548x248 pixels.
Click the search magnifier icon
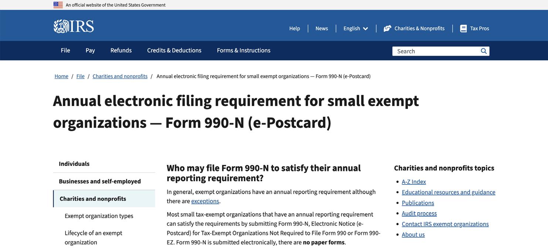484,51
